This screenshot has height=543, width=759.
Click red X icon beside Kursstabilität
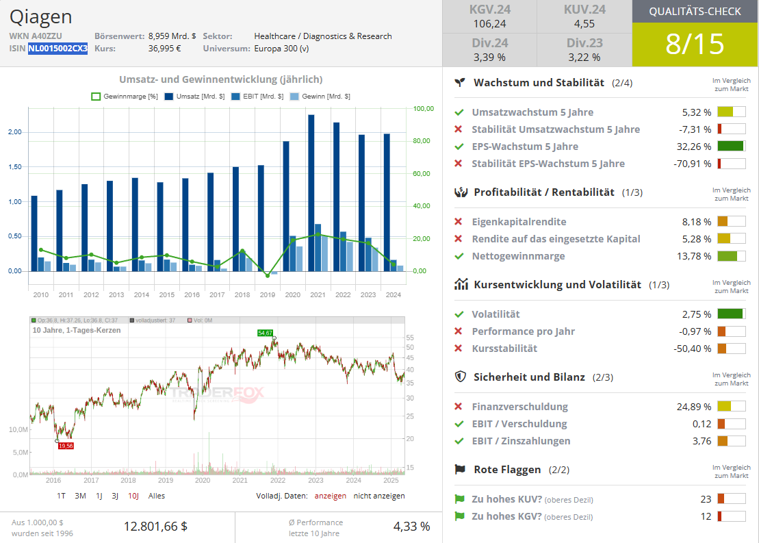coord(459,349)
